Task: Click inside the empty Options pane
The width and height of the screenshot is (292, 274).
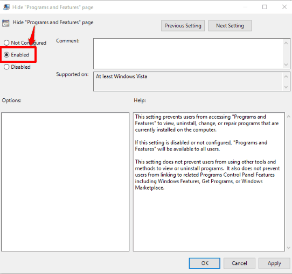Action: 65,182
